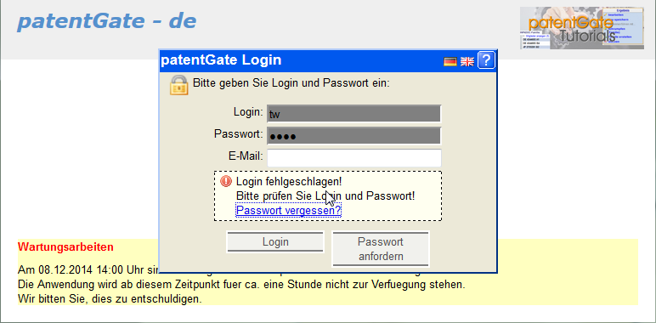Select the red "Wartungsarbeiten" heading
Screen dimensions: 656x323
coord(65,246)
